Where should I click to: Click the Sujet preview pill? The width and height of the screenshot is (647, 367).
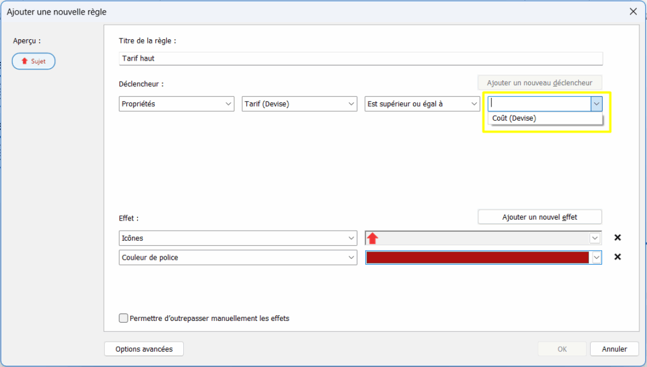33,61
